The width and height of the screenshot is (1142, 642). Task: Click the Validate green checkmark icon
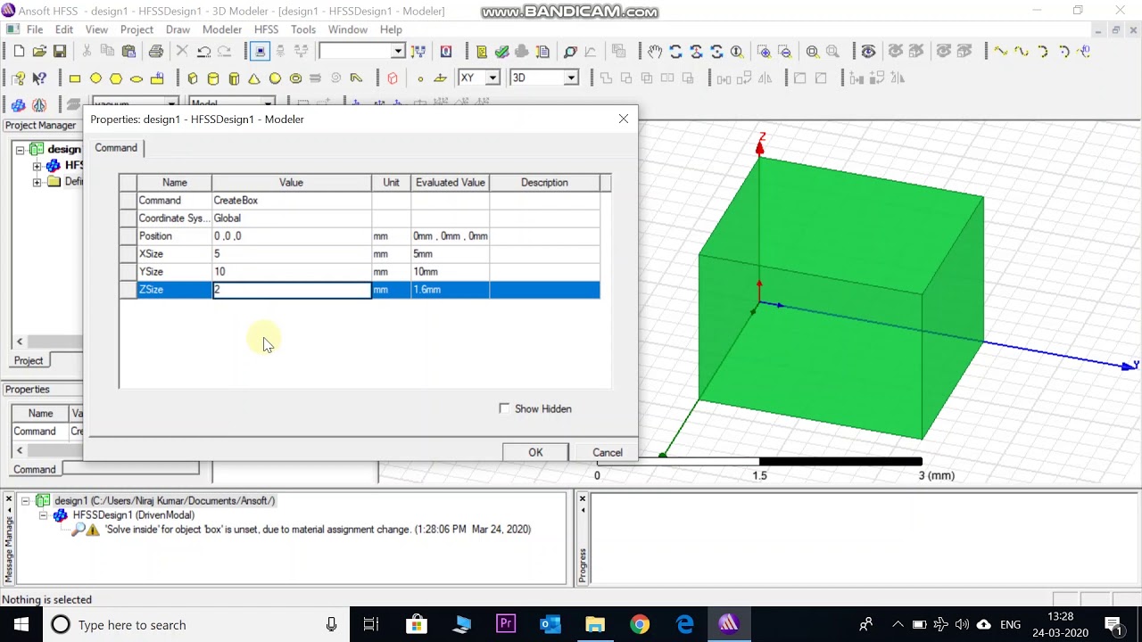pos(502,52)
